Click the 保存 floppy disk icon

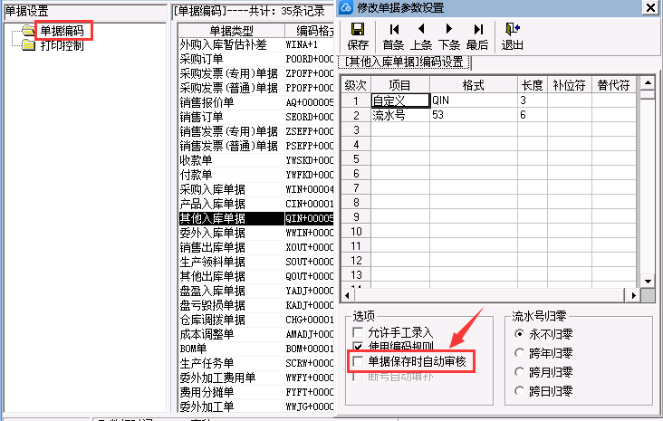coord(358,29)
